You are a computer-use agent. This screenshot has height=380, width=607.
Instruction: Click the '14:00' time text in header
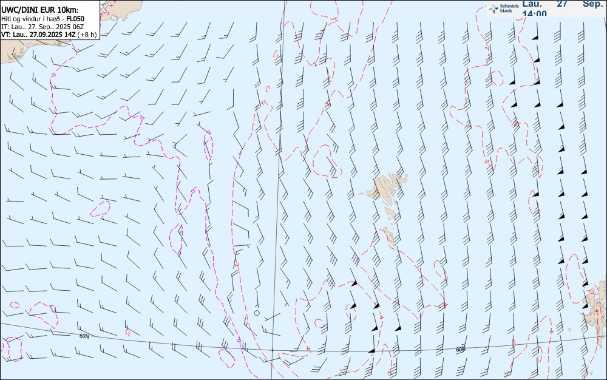click(x=535, y=13)
